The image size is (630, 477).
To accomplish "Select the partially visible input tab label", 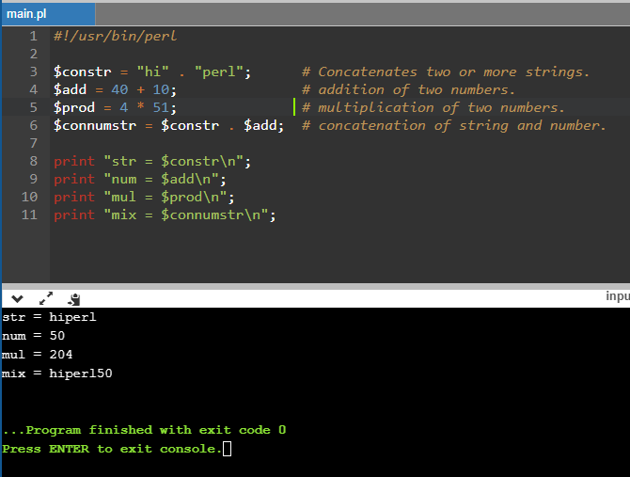I will (x=618, y=296).
